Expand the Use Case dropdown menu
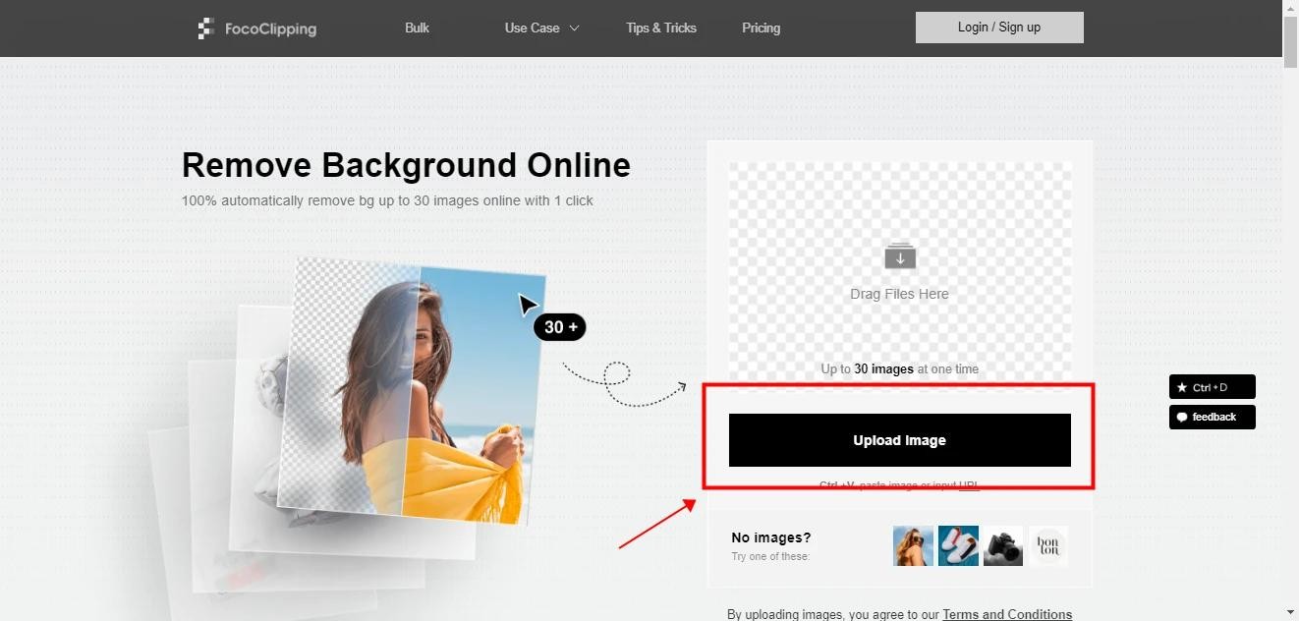The width and height of the screenshot is (1299, 621). (541, 28)
